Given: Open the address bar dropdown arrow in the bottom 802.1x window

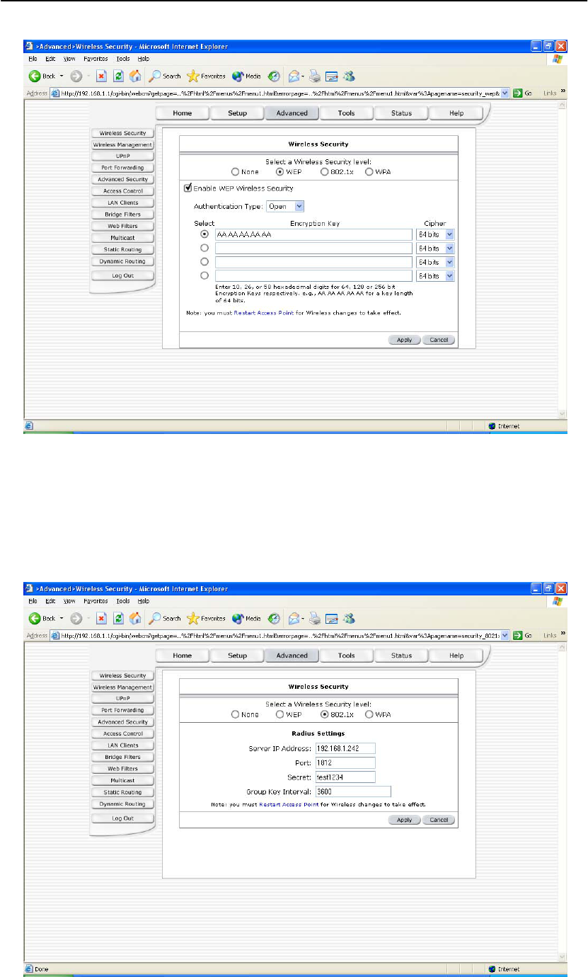Looking at the screenshot, I should click(x=505, y=635).
